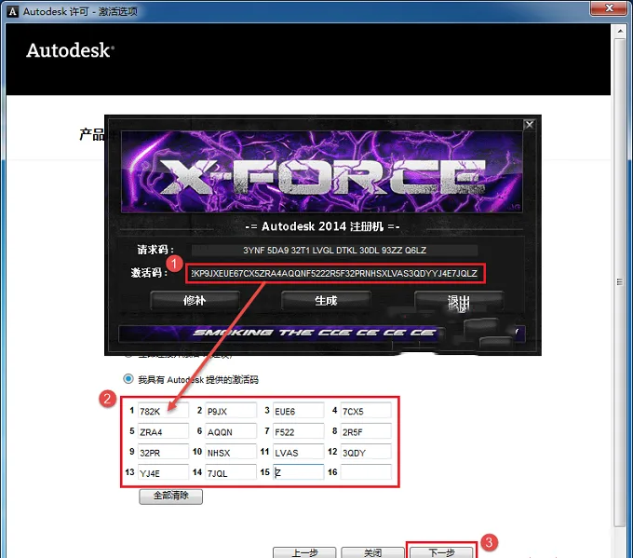The width and height of the screenshot is (633, 558).
Task: Click the 全部清除 clear all button
Action: click(170, 497)
